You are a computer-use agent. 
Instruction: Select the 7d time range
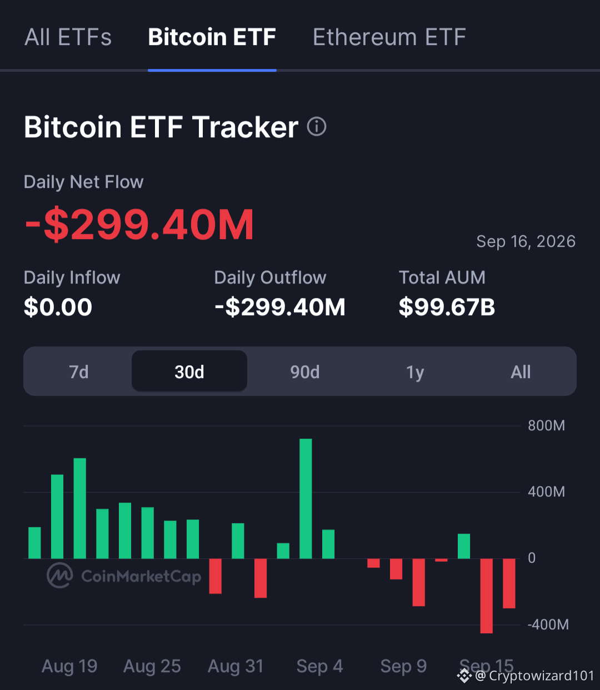79,371
